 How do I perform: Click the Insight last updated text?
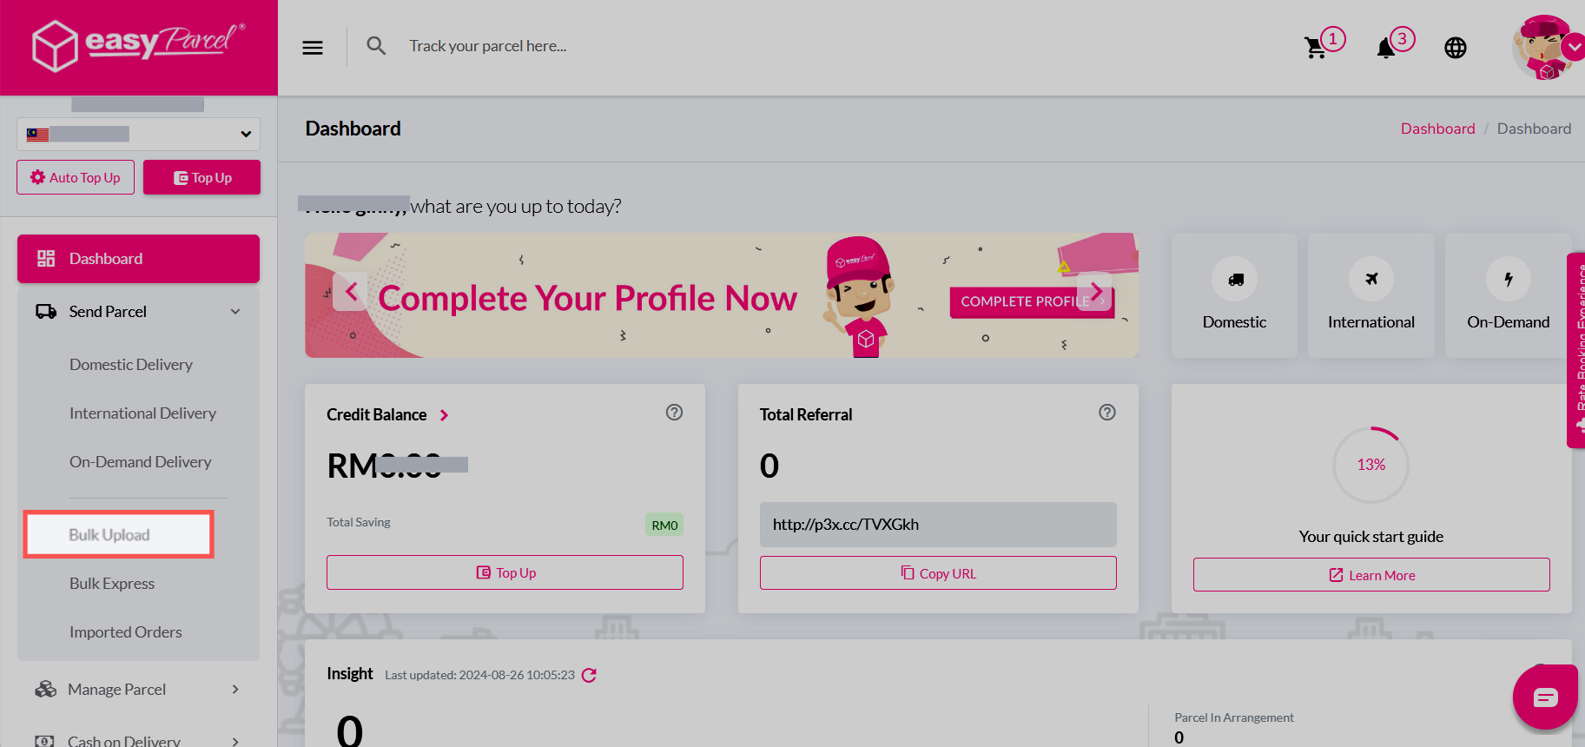pos(479,675)
